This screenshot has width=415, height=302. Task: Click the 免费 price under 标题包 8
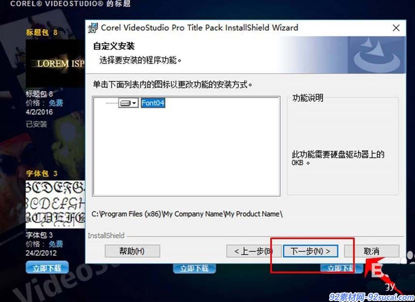pos(56,103)
